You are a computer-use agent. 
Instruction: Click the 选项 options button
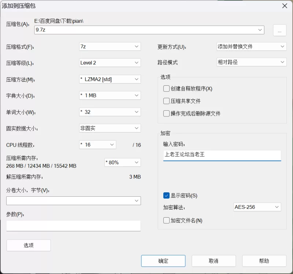coord(29,245)
